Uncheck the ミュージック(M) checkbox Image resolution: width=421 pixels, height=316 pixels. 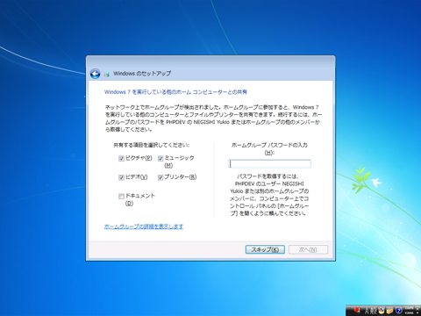click(161, 159)
